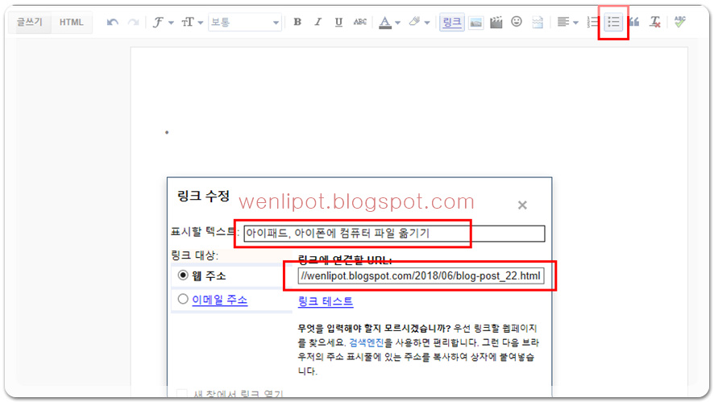Toggle italic formatting

click(318, 22)
